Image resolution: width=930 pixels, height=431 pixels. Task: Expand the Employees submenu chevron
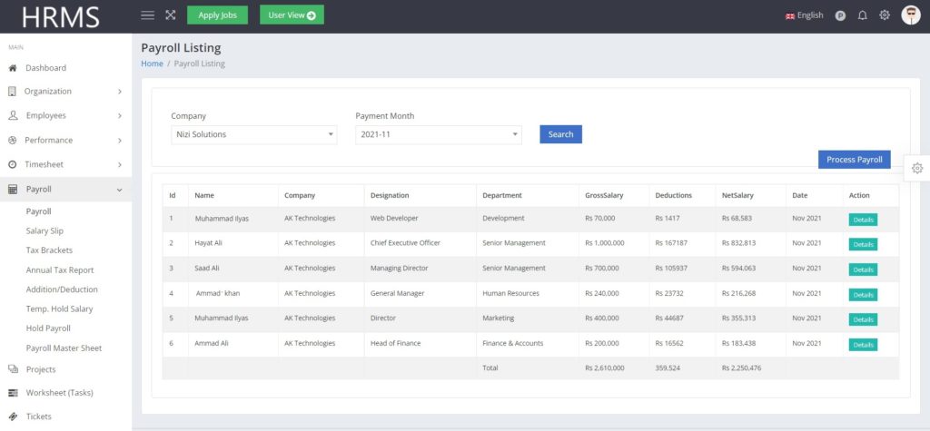(x=120, y=116)
